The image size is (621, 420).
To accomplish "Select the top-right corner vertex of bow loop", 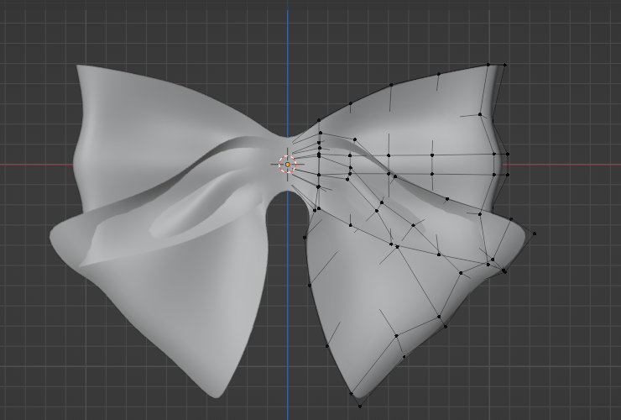I will [505, 65].
